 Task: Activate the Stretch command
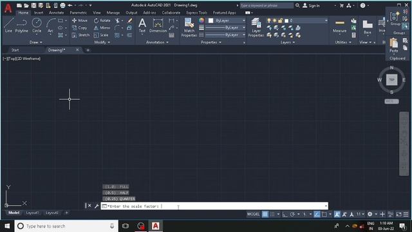(x=80, y=35)
